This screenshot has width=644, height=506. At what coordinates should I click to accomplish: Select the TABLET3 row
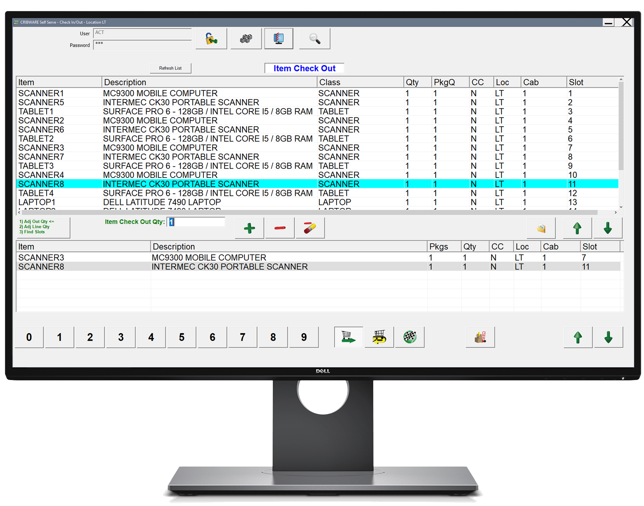(317, 166)
